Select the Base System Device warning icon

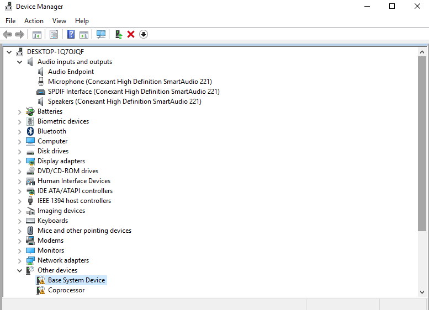tap(41, 280)
